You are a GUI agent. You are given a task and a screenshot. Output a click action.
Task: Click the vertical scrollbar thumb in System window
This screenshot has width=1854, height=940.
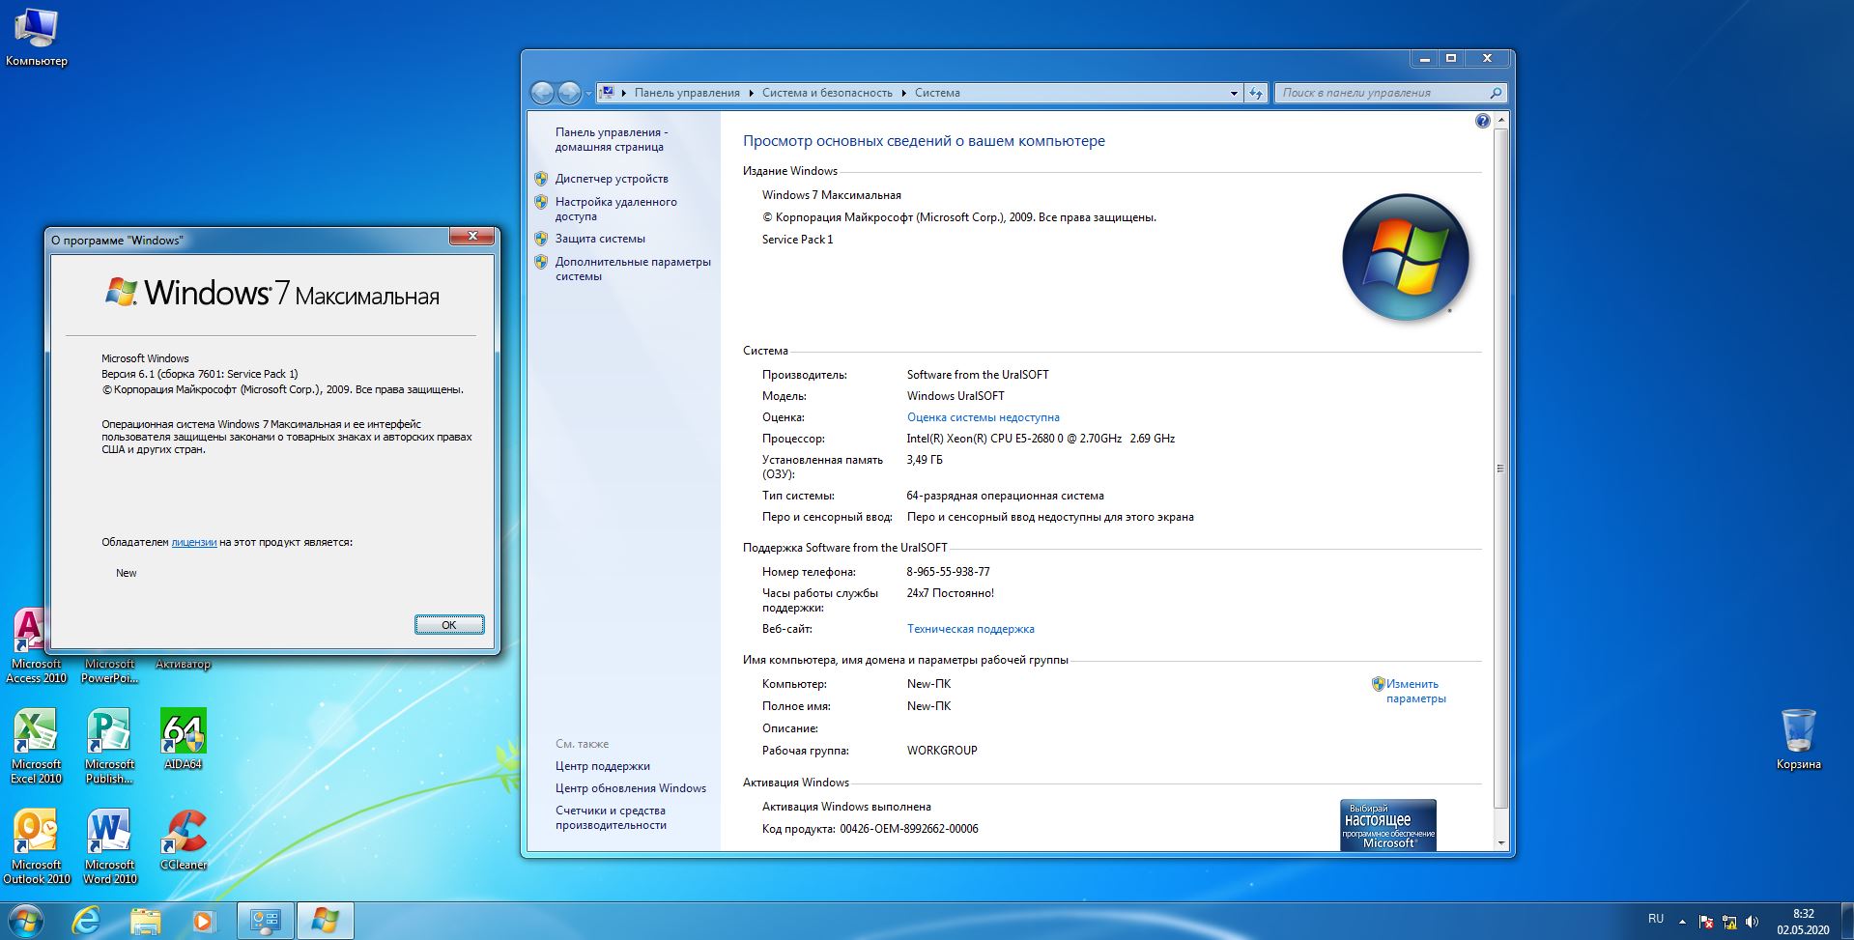[x=1500, y=469]
